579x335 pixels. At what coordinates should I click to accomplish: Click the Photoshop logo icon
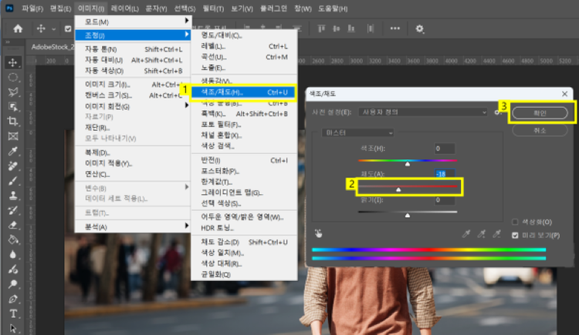pyautogui.click(x=9, y=8)
